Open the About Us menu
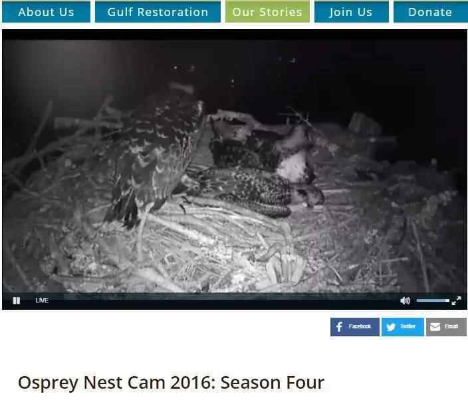Screen dimensions: 468x400 click(x=47, y=12)
